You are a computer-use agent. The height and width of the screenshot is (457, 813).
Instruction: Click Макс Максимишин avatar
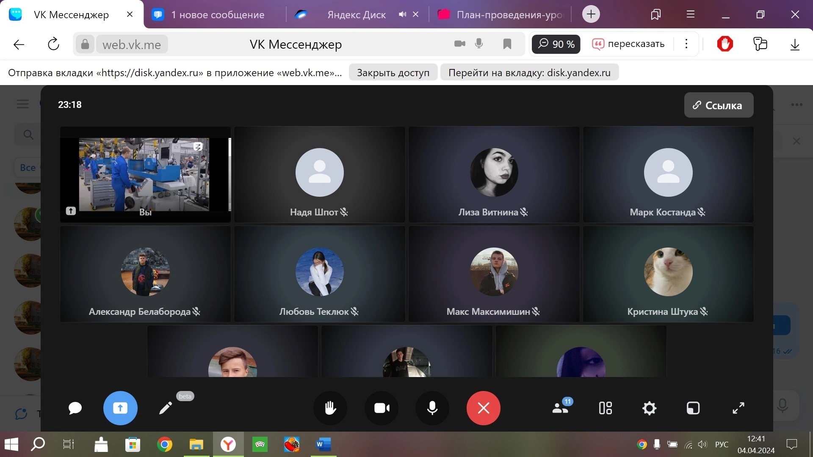click(494, 272)
